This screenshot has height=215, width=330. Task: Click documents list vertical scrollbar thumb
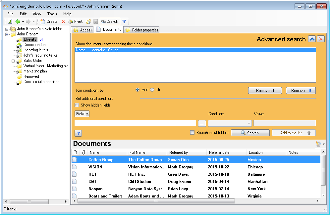click(323, 170)
